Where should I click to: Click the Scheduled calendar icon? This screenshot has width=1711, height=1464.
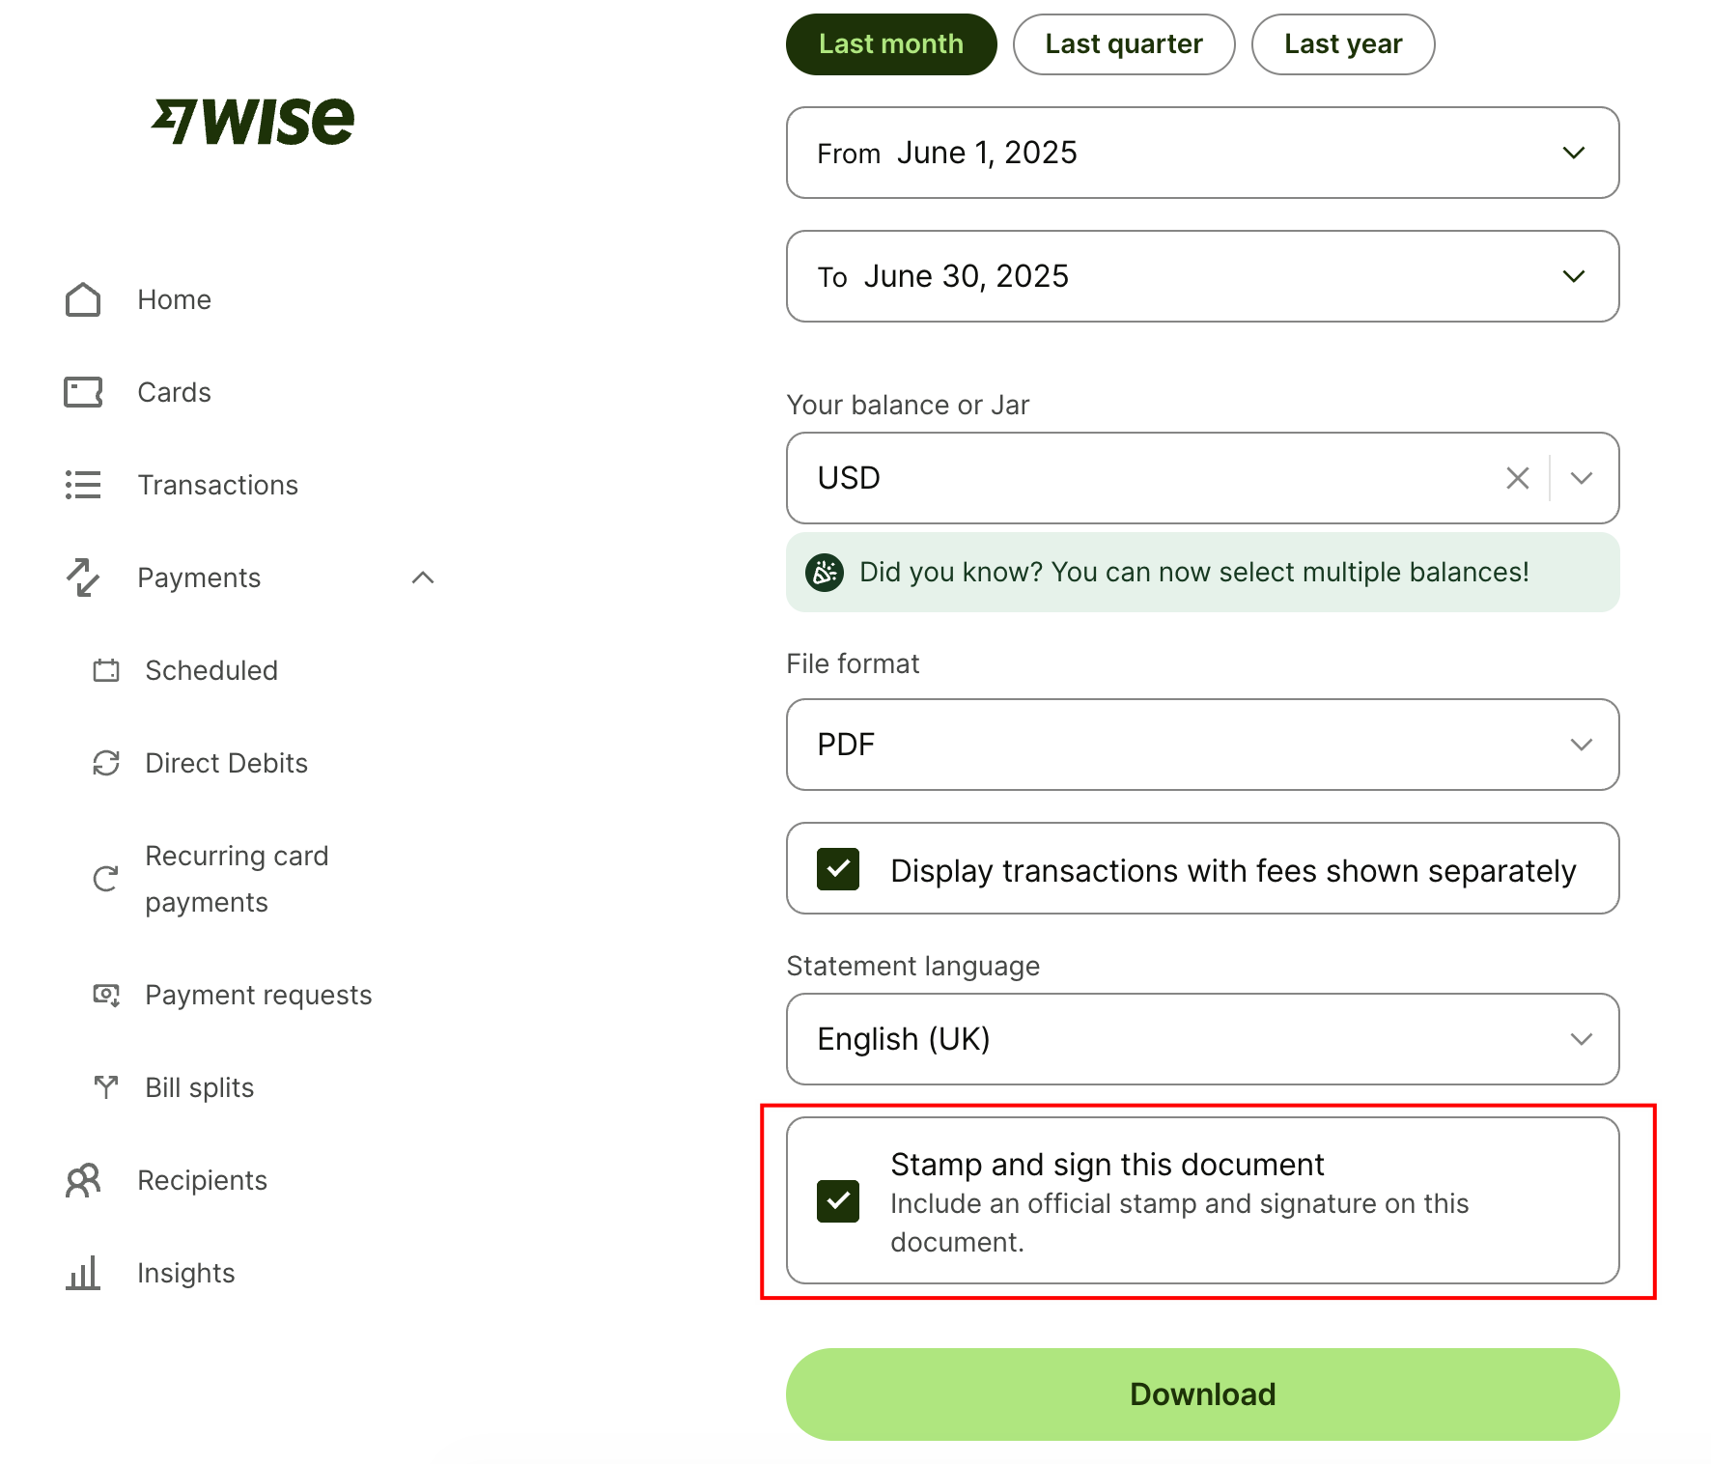(x=106, y=670)
